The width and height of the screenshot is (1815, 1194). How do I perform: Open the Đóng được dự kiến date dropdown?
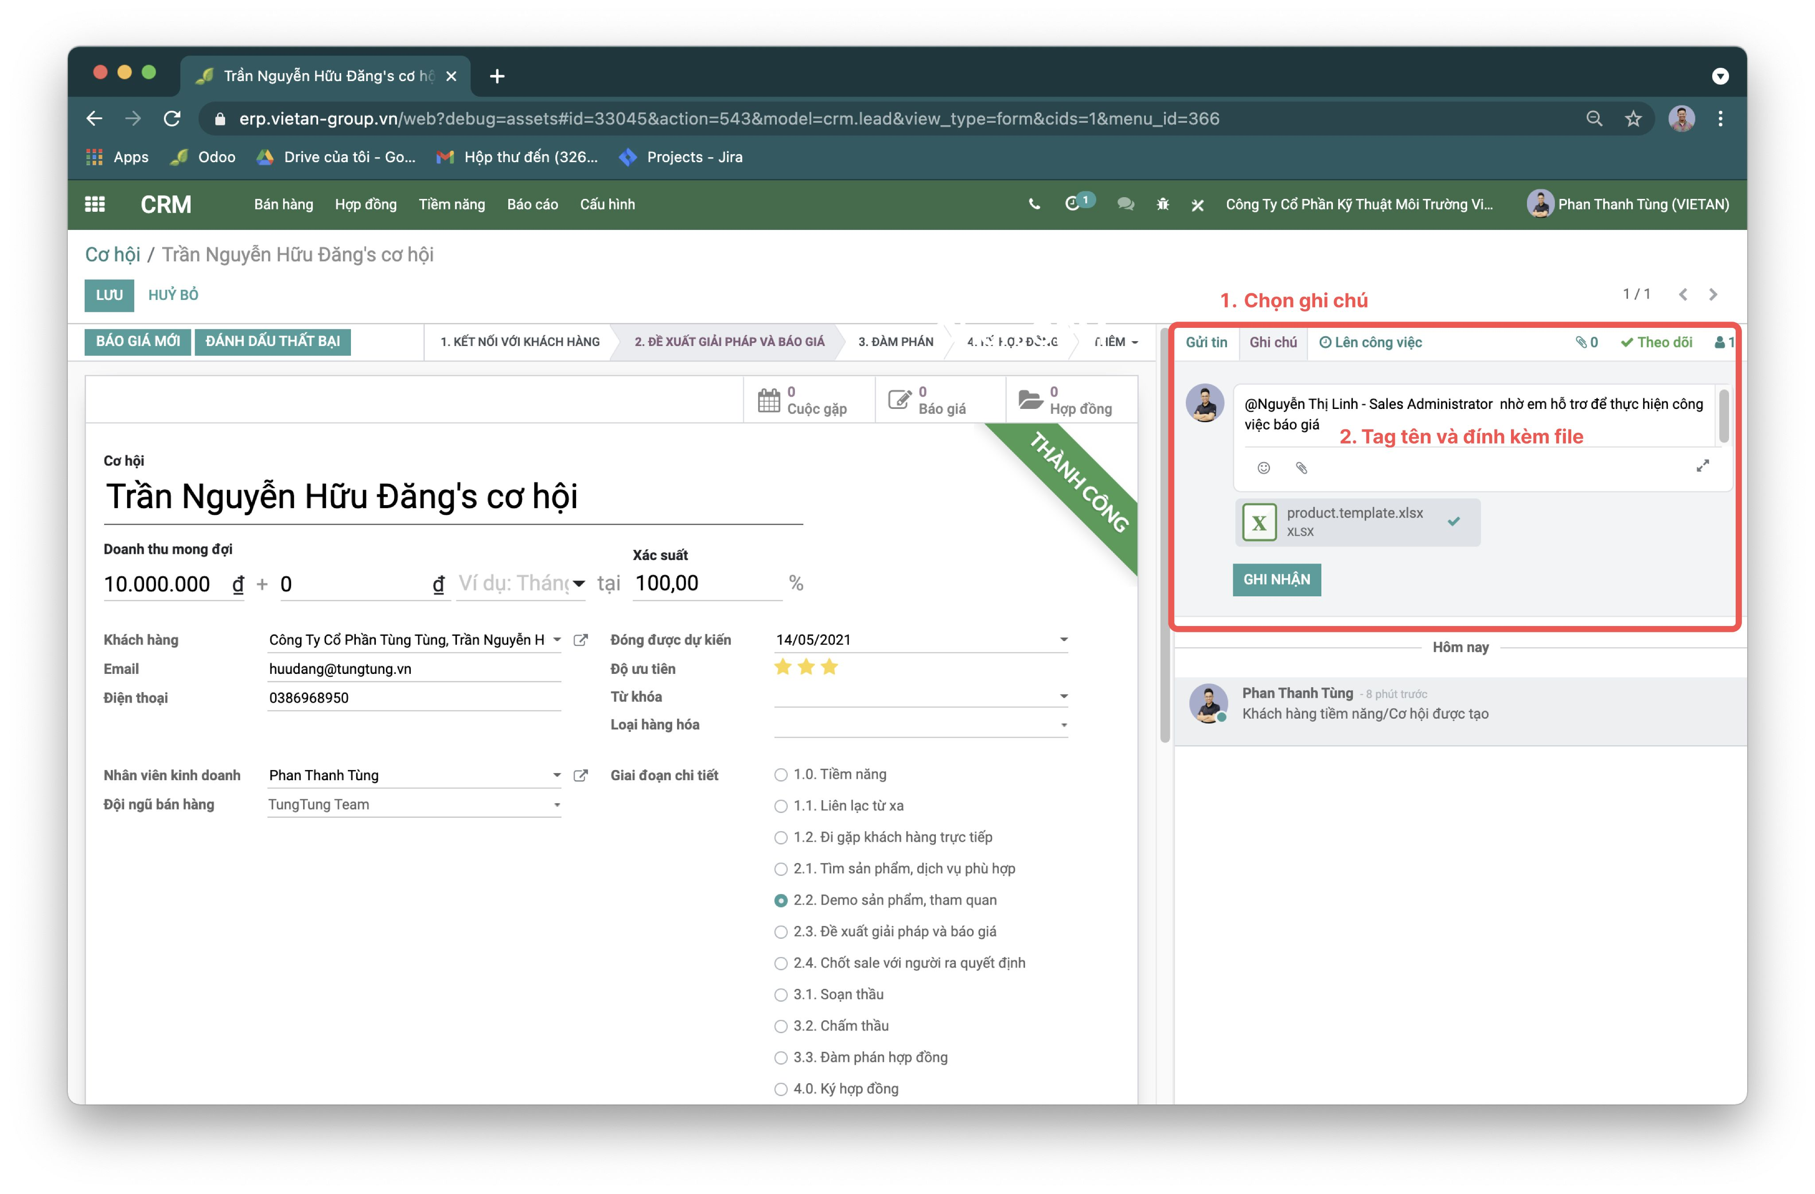click(x=1063, y=640)
